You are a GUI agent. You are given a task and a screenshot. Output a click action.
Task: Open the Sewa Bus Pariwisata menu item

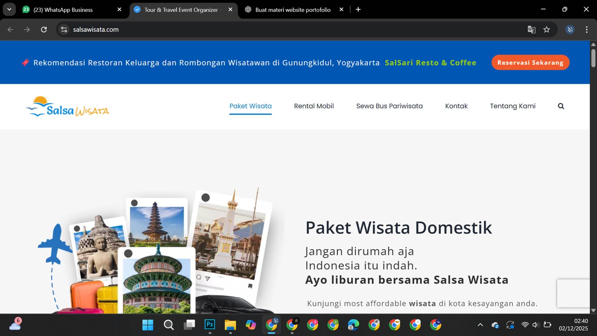[389, 106]
